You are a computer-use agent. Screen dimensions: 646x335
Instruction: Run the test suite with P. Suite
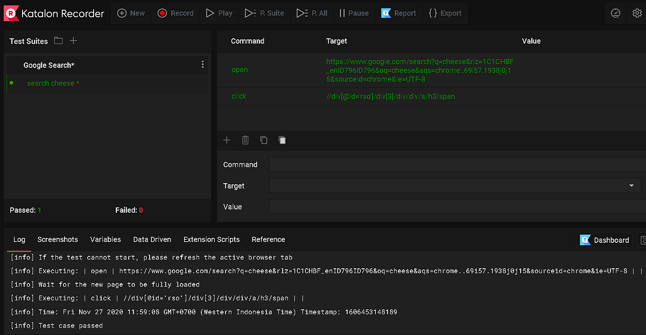coord(264,13)
